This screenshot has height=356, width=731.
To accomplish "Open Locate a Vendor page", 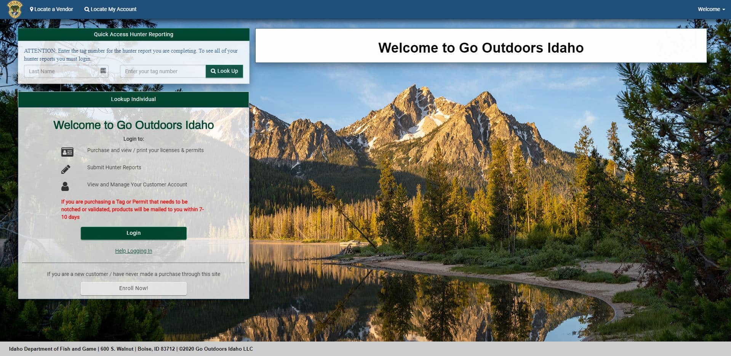I will (x=51, y=9).
